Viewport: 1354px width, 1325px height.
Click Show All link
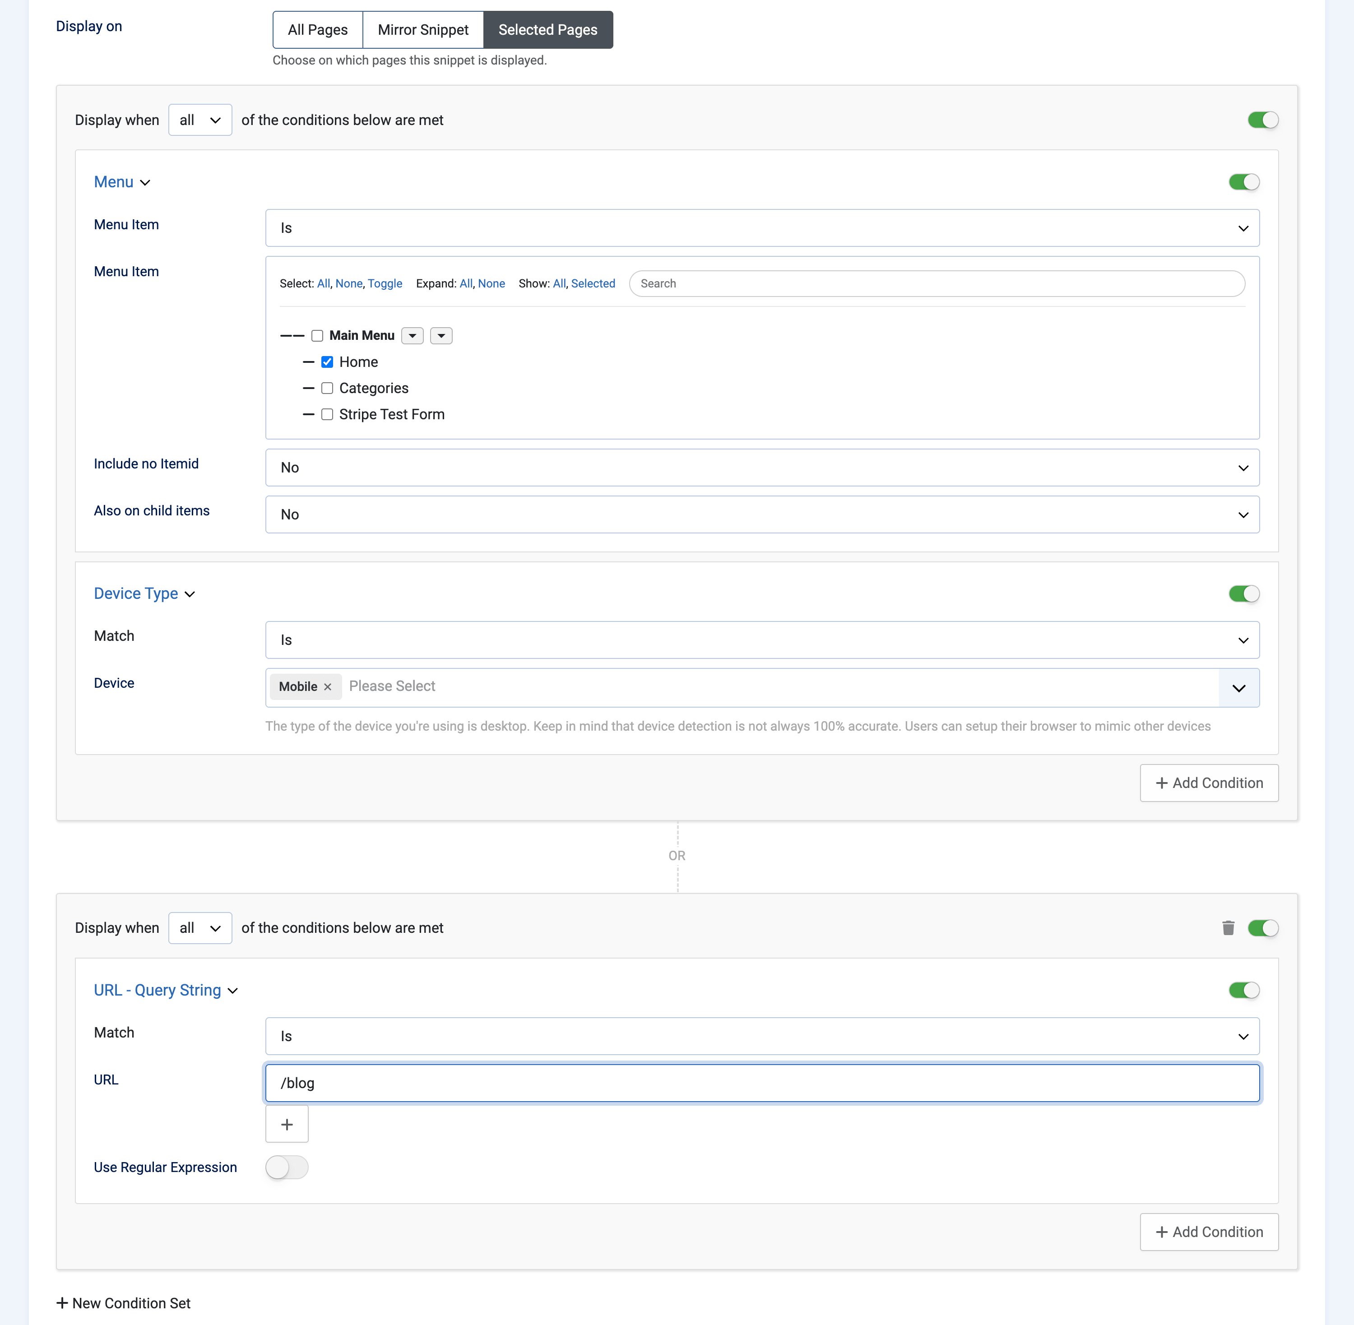pos(559,284)
